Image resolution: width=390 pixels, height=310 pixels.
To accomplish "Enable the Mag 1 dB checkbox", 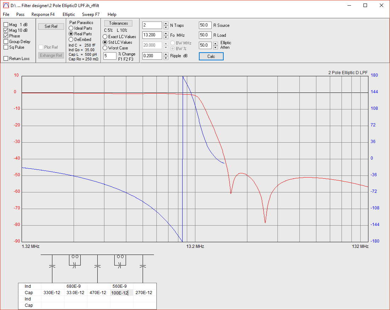I will [x=6, y=25].
